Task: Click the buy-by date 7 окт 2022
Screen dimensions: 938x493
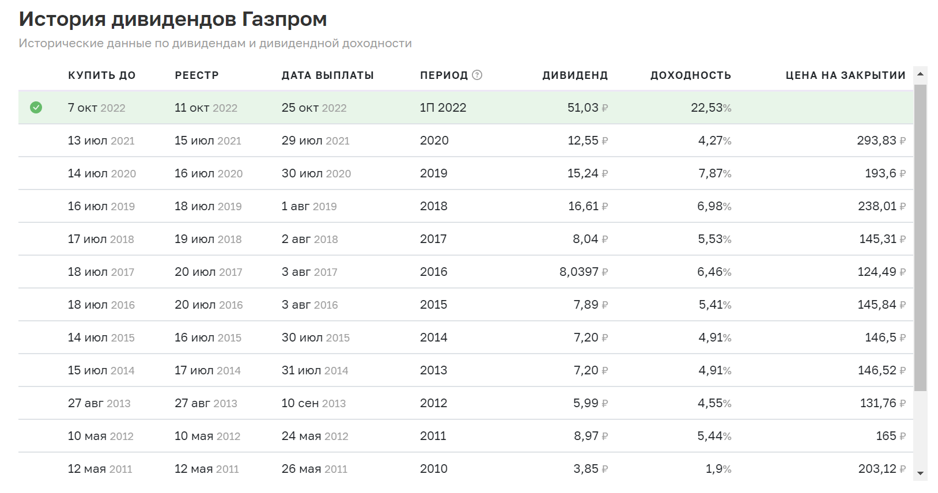Action: [x=97, y=108]
